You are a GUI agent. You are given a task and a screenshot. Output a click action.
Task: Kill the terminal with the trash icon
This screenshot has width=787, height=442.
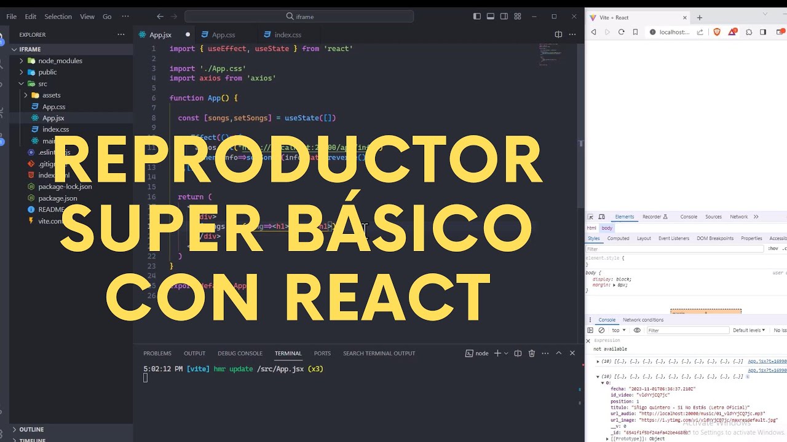pos(532,353)
